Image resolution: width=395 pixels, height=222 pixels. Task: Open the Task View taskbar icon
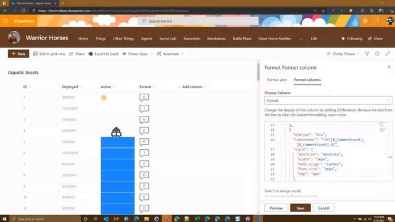[95, 219]
